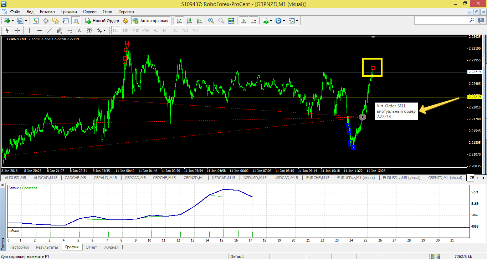
Task: Click the tile windows icon
Action: [x=231, y=21]
